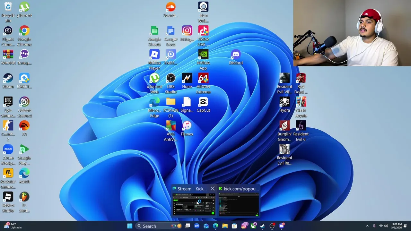Open Google Chrome from the desktop
The image size is (411, 231).
pyautogui.click(x=24, y=36)
